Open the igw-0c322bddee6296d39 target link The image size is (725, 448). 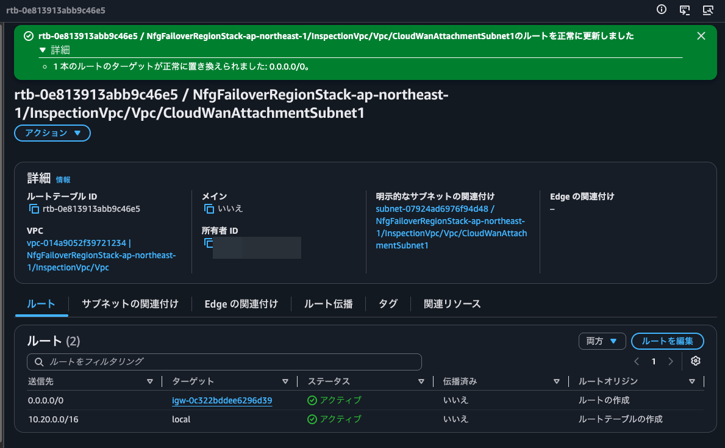(222, 400)
